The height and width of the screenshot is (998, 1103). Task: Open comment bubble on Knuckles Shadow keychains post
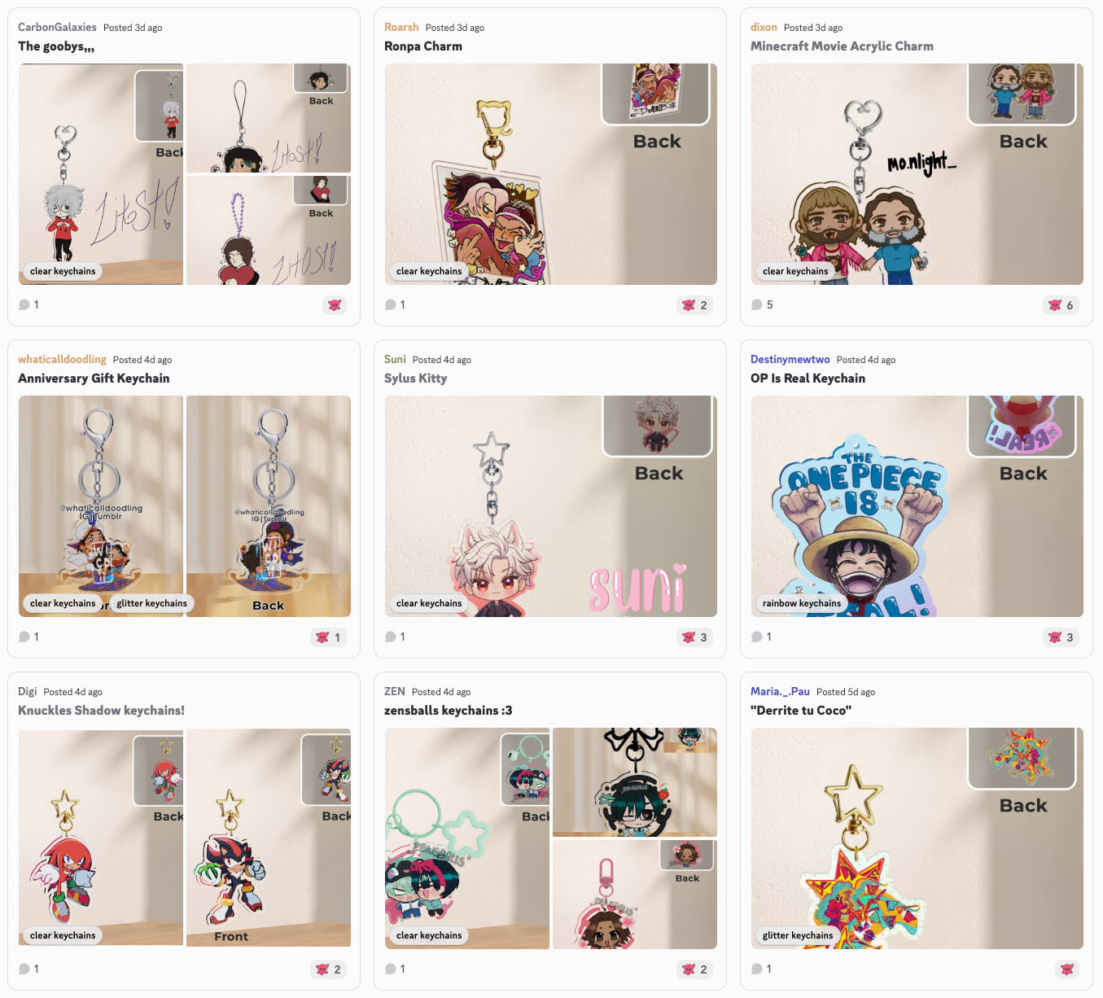(x=24, y=969)
